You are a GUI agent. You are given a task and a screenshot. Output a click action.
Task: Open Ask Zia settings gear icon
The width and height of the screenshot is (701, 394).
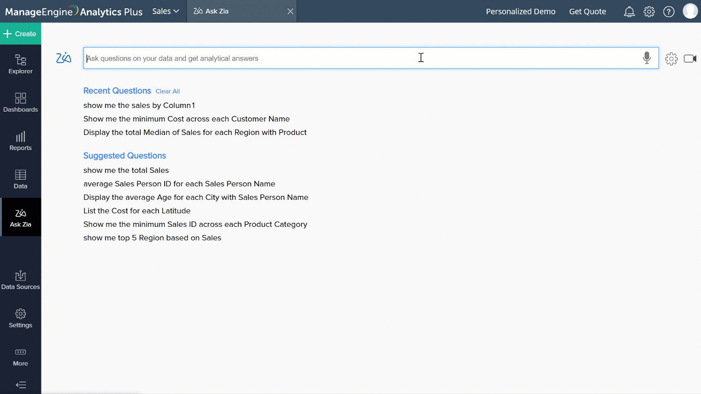point(671,59)
